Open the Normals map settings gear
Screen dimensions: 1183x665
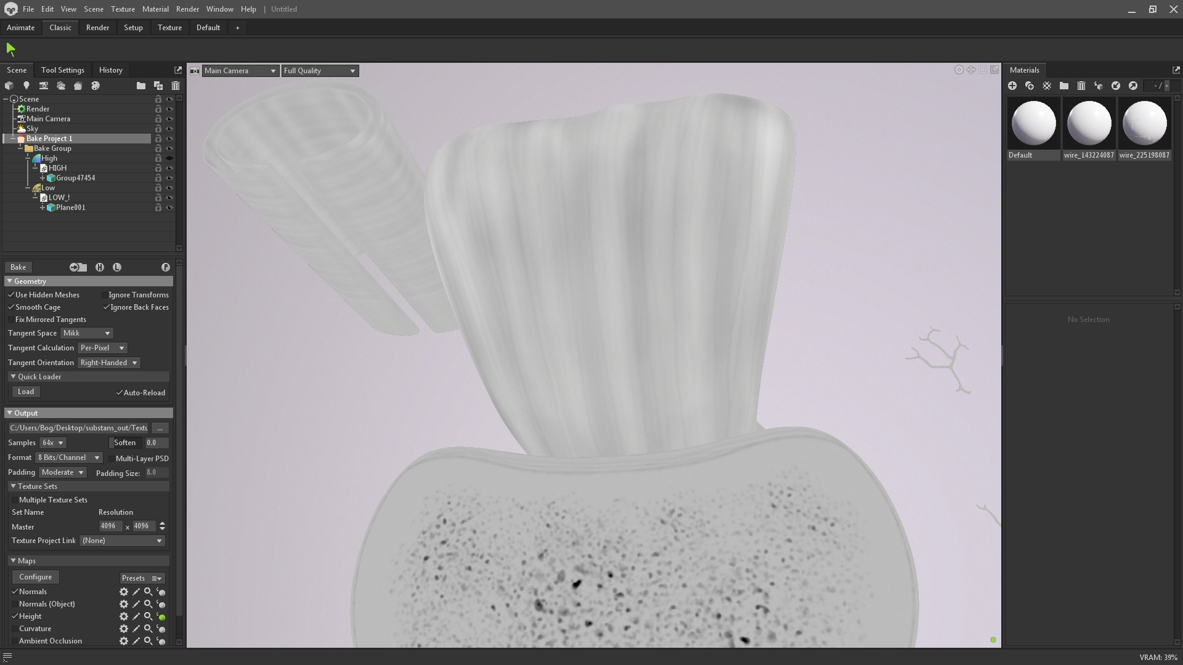124,592
